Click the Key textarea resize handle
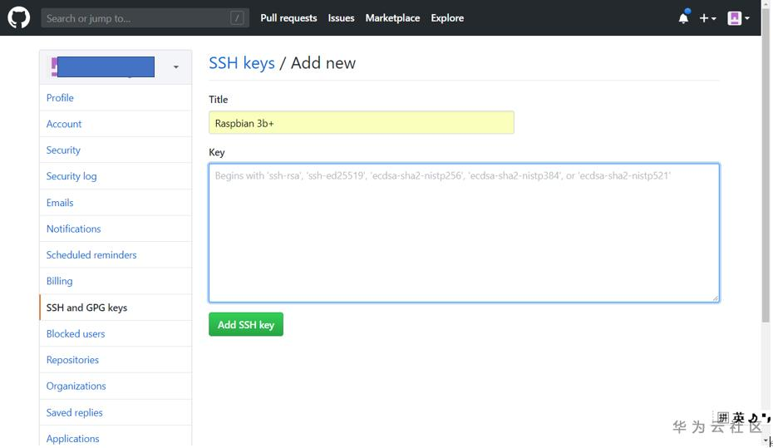Image resolution: width=773 pixels, height=448 pixels. pyautogui.click(x=715, y=298)
